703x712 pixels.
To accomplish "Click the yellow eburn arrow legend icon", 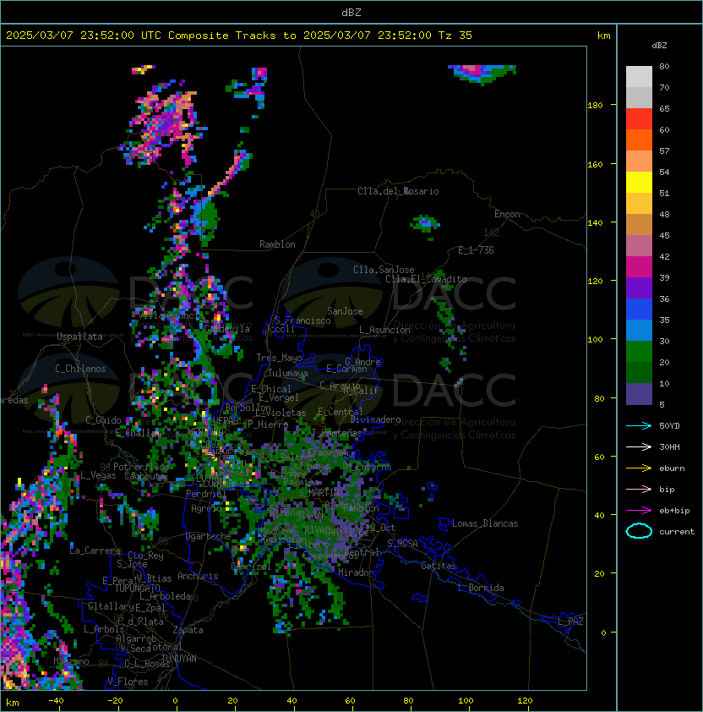I will 639,468.
